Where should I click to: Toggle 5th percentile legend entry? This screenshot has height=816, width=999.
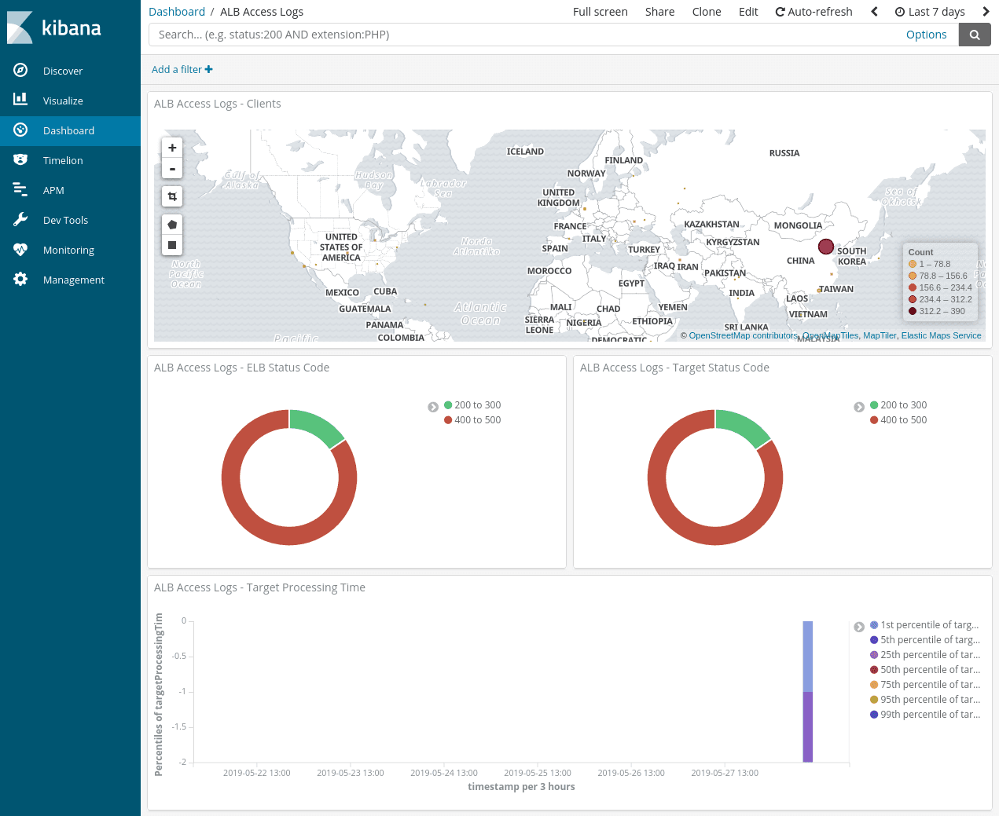click(925, 640)
